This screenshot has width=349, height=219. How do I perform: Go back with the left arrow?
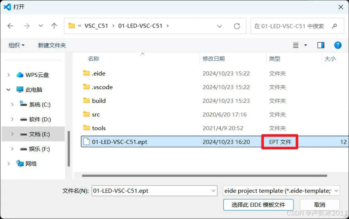(x=10, y=26)
